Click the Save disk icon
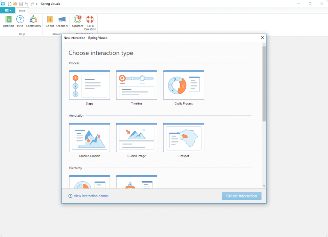 coord(21,4)
